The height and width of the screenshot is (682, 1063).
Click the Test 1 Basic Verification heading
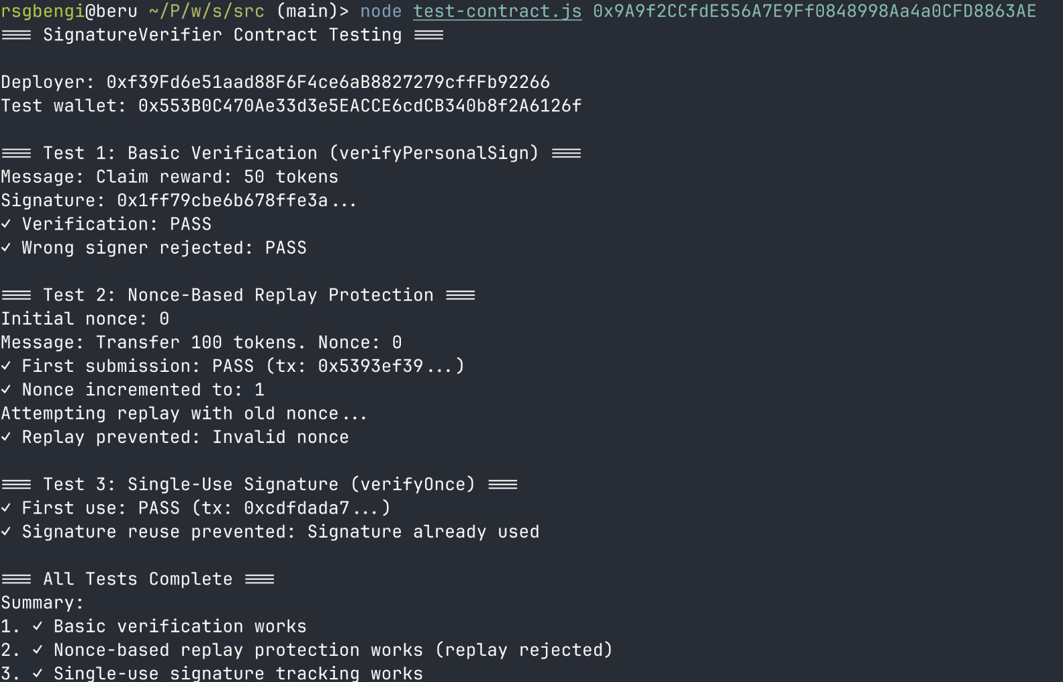(x=291, y=153)
